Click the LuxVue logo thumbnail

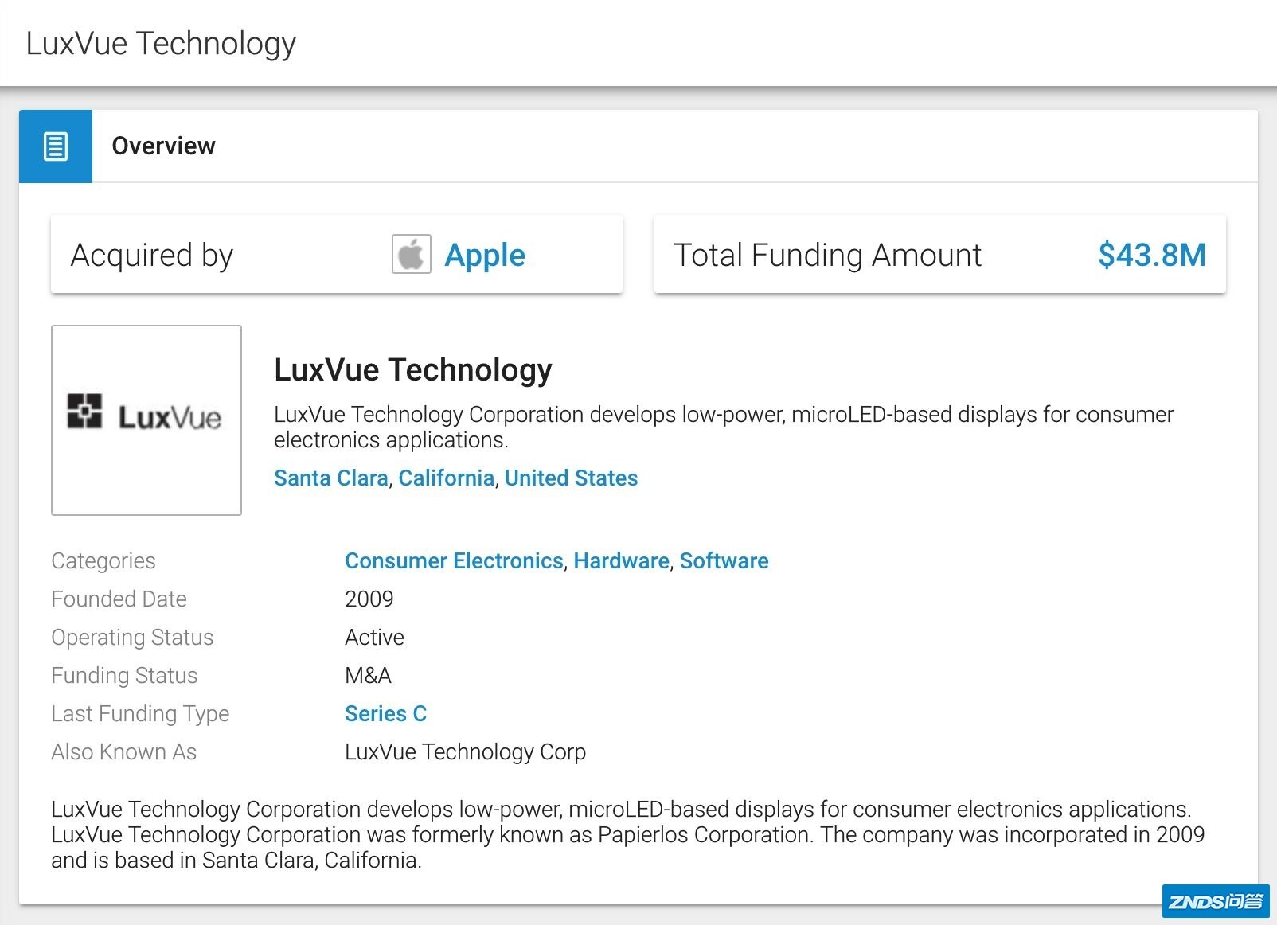tap(146, 420)
